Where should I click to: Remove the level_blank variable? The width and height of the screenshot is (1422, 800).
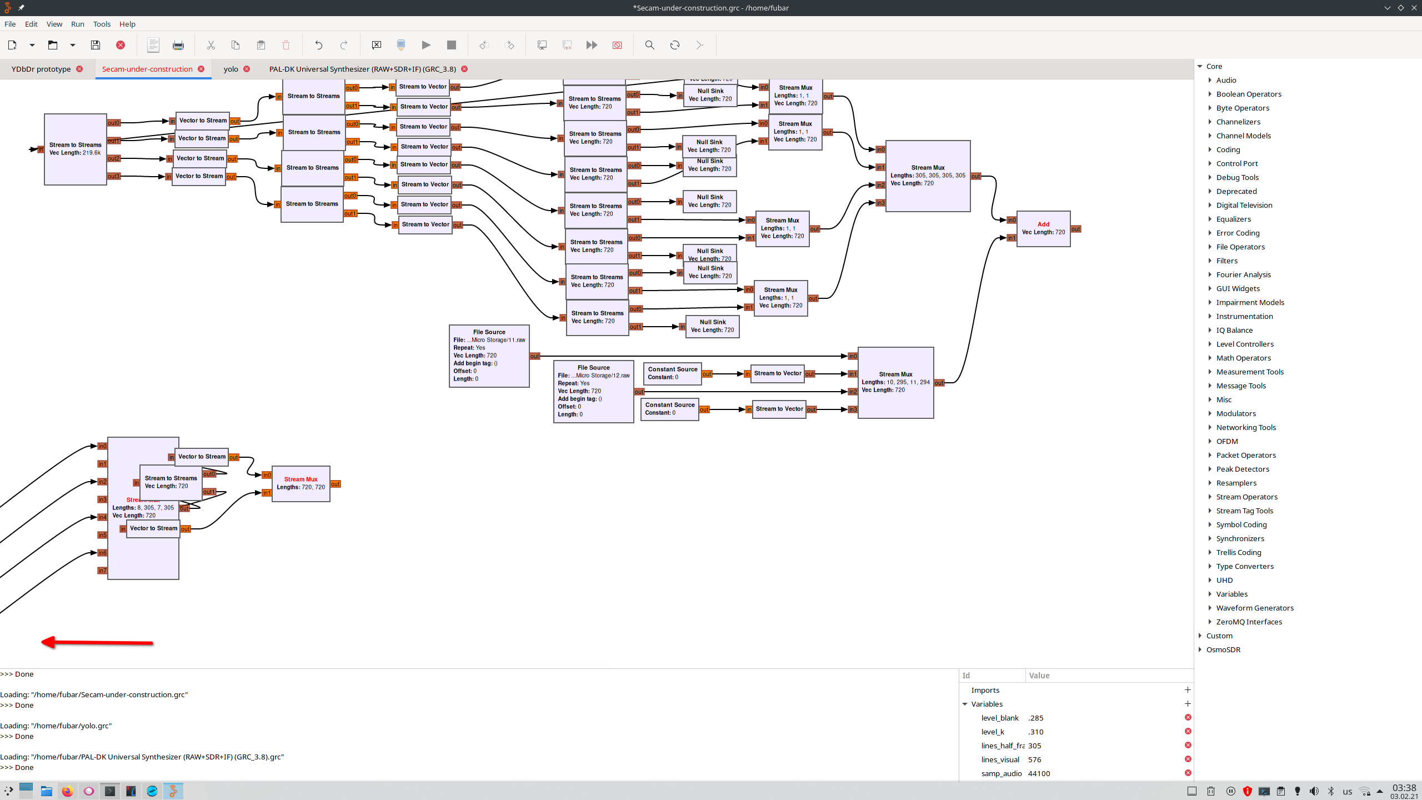pos(1188,718)
